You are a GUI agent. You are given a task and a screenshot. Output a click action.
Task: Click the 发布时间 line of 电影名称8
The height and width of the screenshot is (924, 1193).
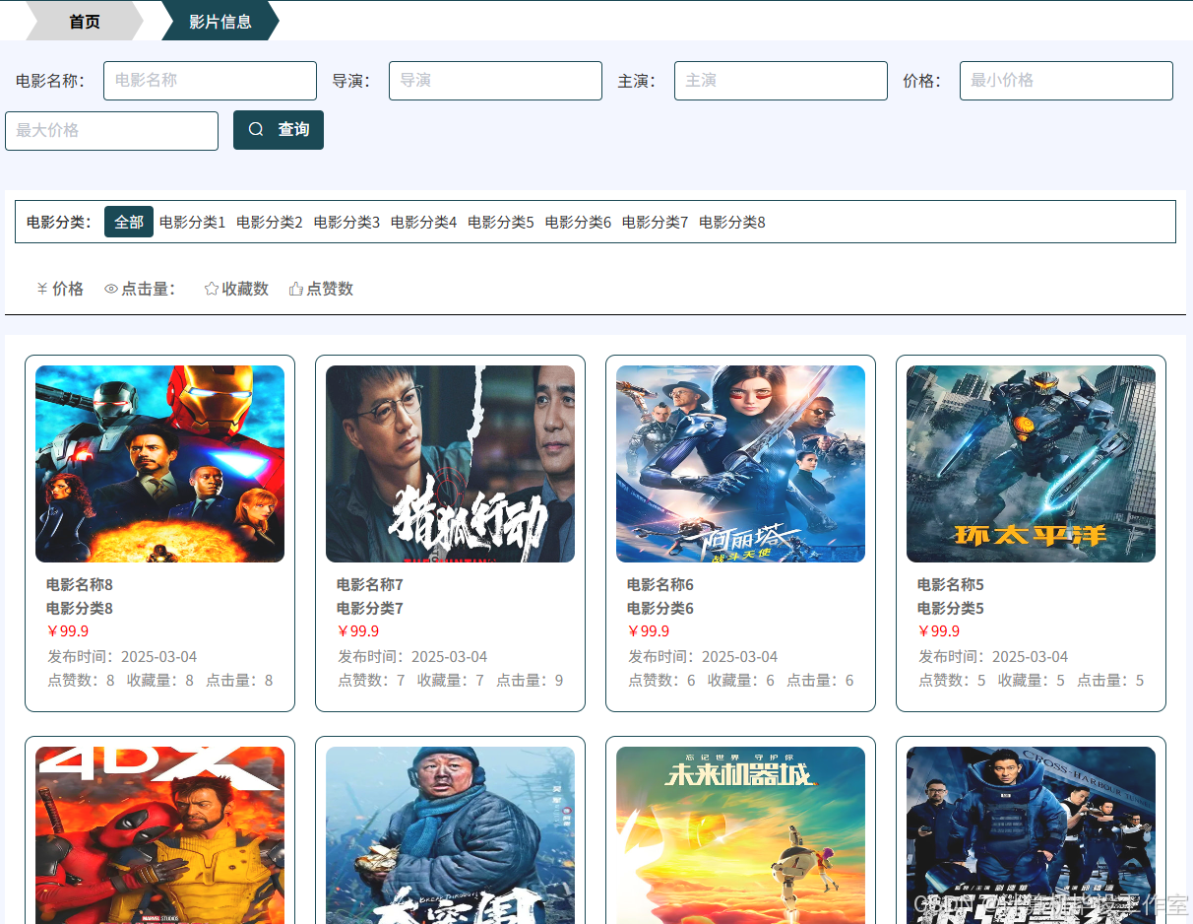[x=122, y=657]
